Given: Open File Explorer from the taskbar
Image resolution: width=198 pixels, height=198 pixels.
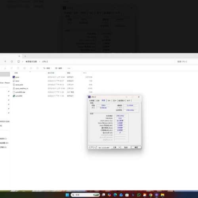Looking at the screenshot, I should [x=162, y=195].
